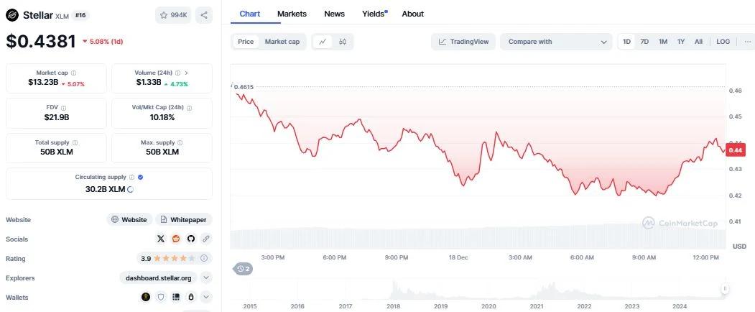This screenshot has height=312, width=755.
Task: Toggle chart to Market cap
Action: (x=282, y=42)
